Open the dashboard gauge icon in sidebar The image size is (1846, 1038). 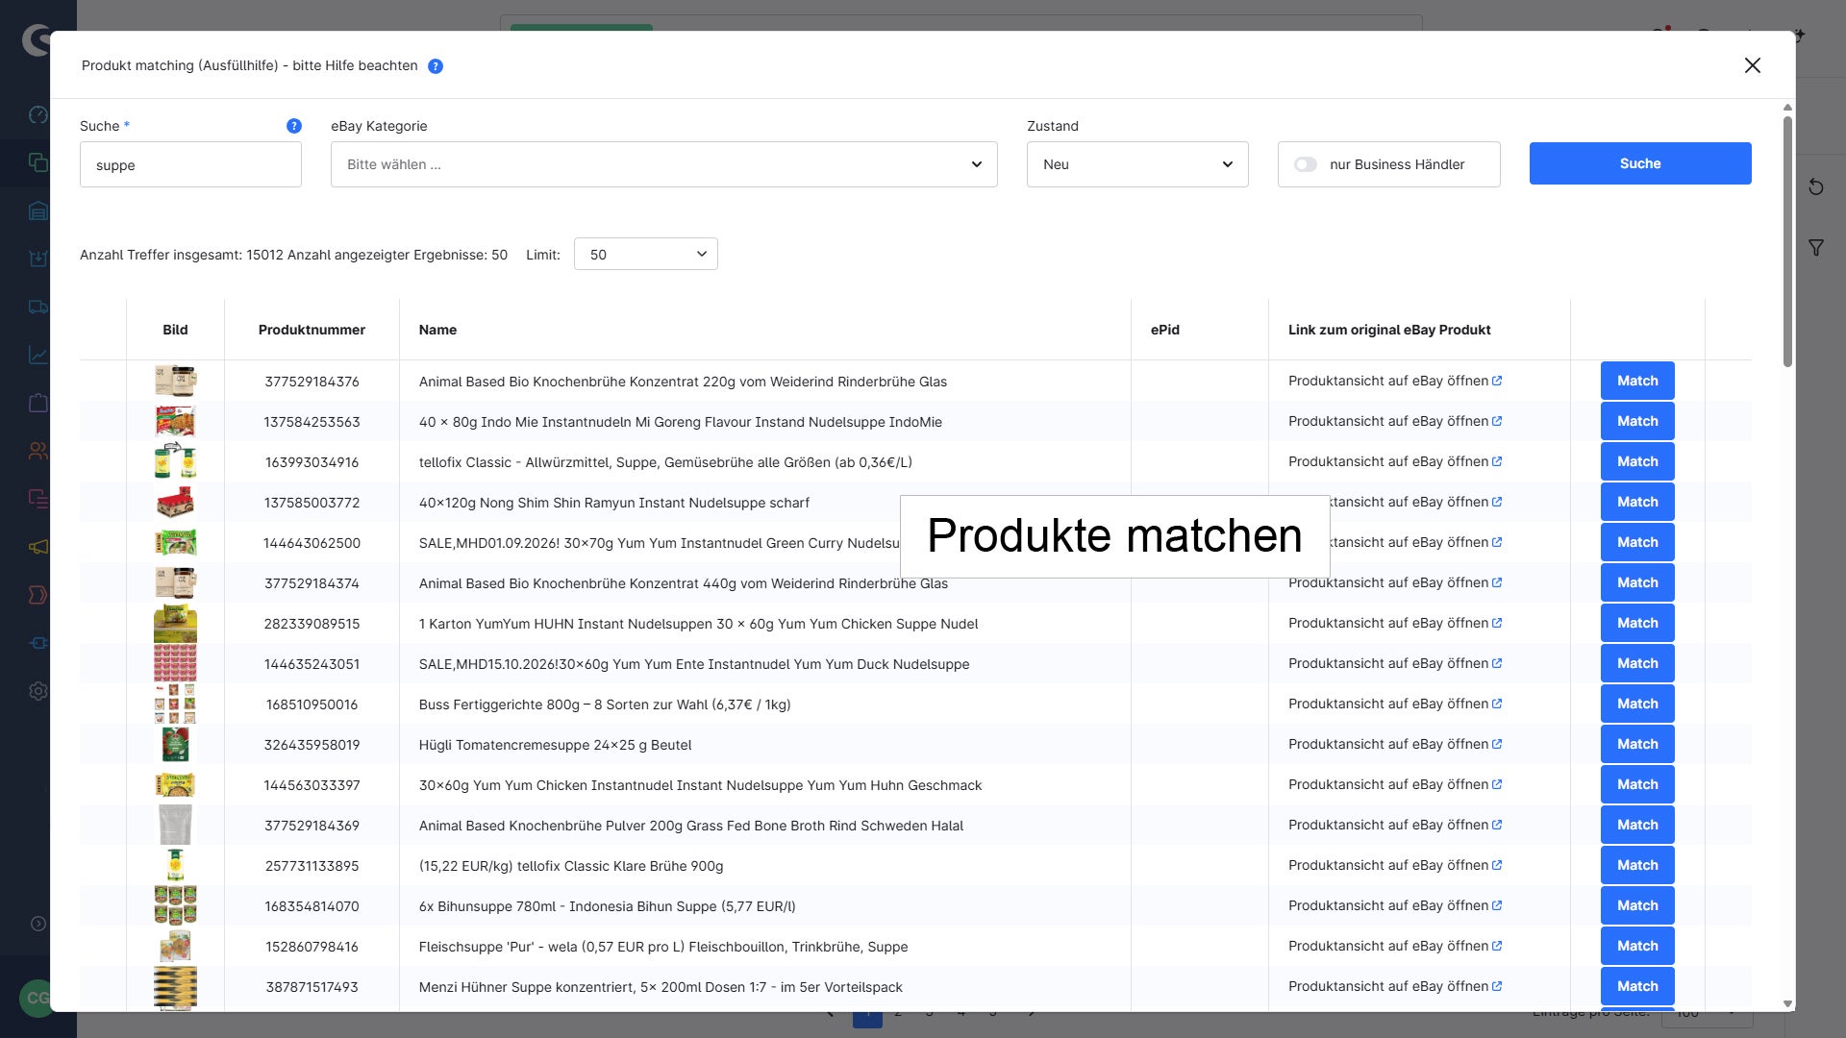tap(38, 114)
